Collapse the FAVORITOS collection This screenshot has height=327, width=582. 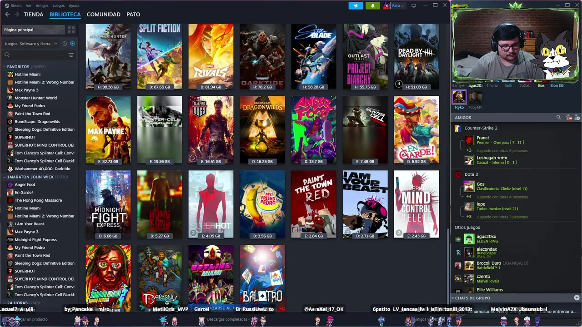(x=4, y=67)
